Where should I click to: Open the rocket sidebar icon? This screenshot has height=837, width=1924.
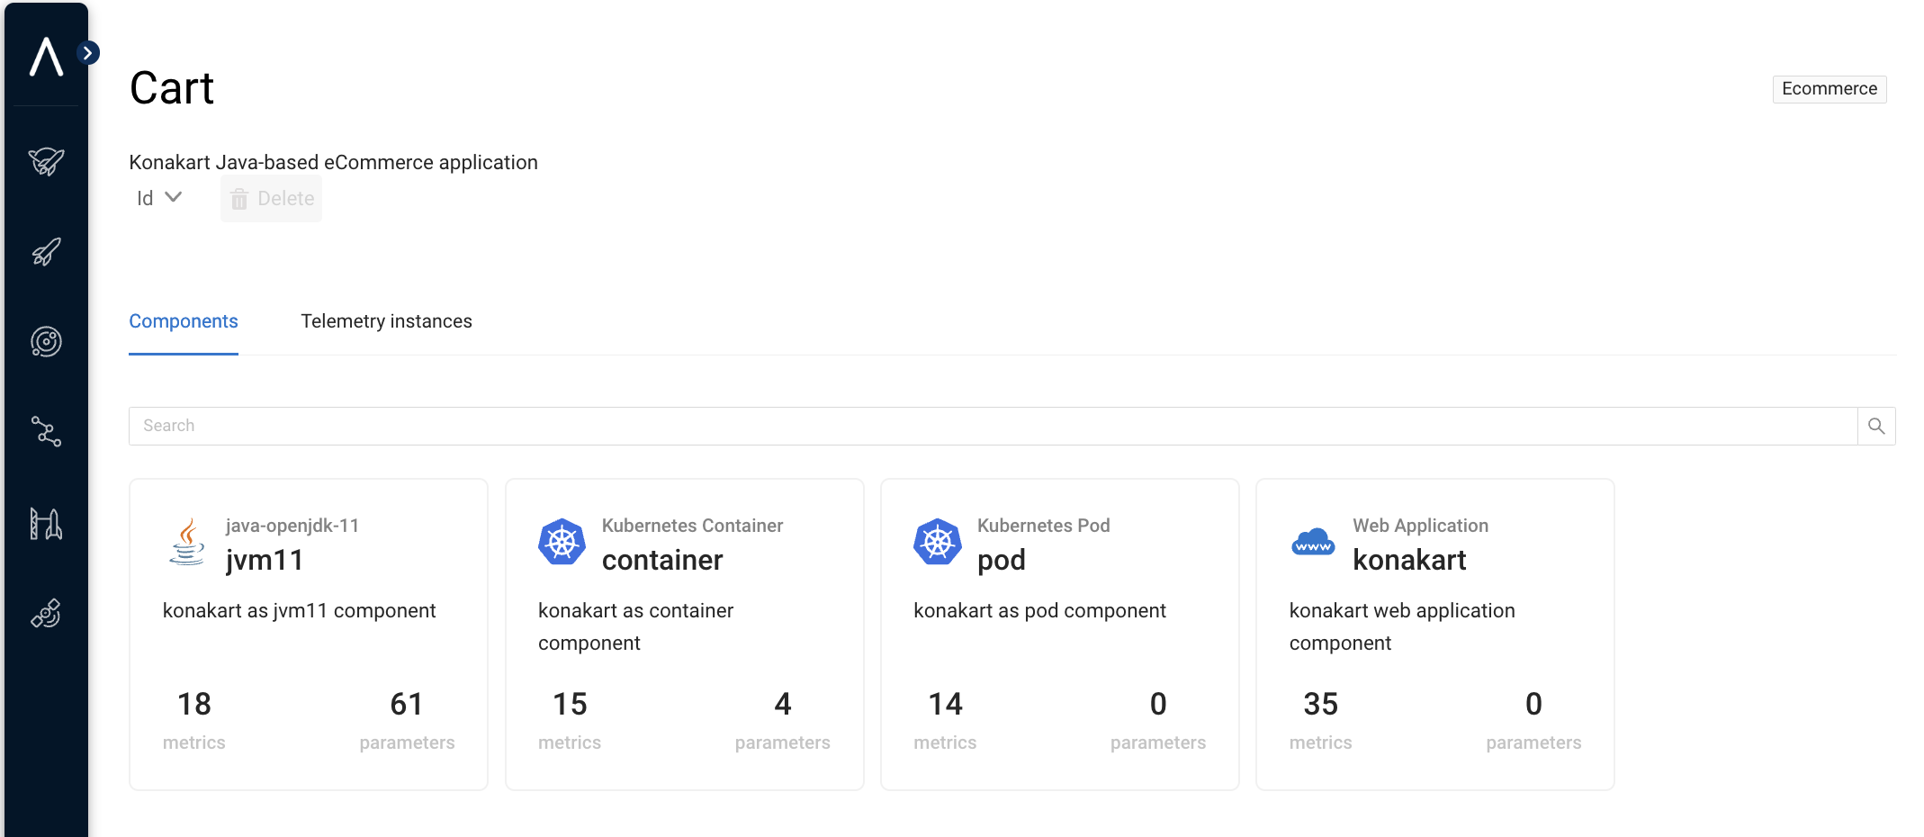46,252
